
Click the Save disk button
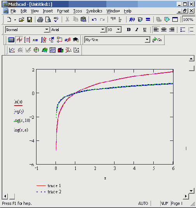[x=29, y=20]
